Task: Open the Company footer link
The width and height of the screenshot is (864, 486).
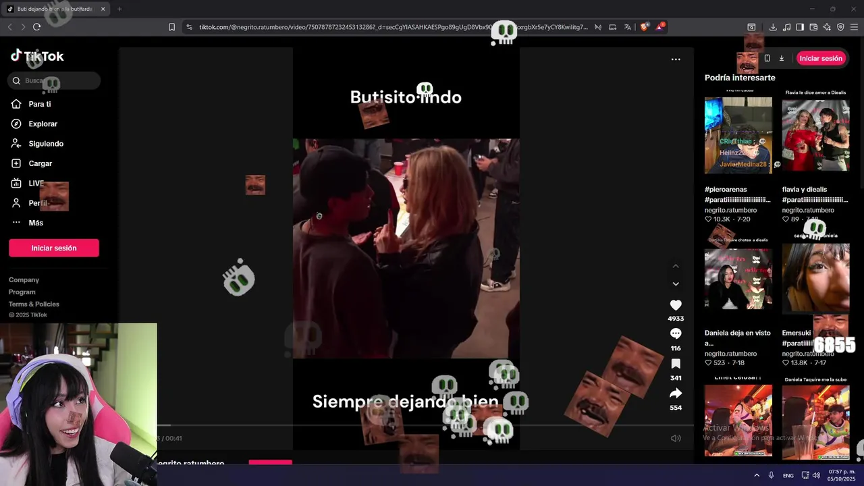Action: pyautogui.click(x=24, y=279)
